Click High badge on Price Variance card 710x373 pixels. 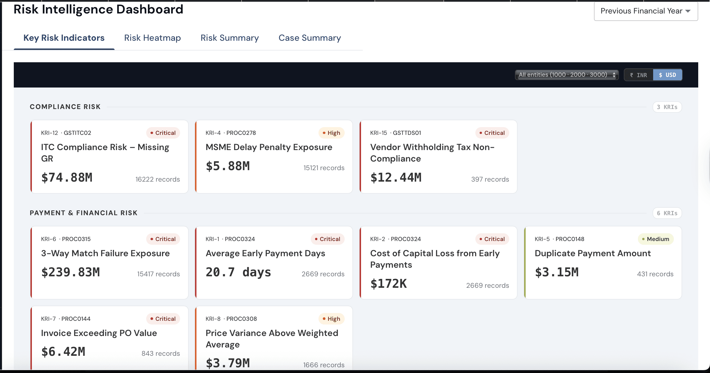coord(331,319)
